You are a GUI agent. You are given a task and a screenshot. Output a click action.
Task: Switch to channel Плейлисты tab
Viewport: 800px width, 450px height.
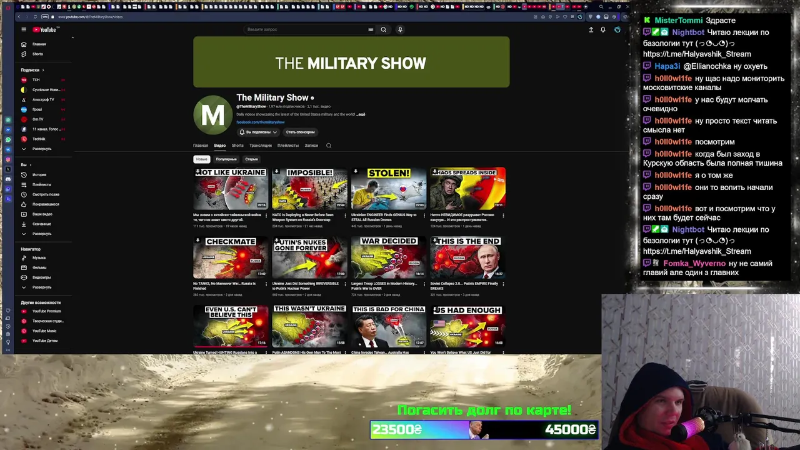(x=288, y=146)
